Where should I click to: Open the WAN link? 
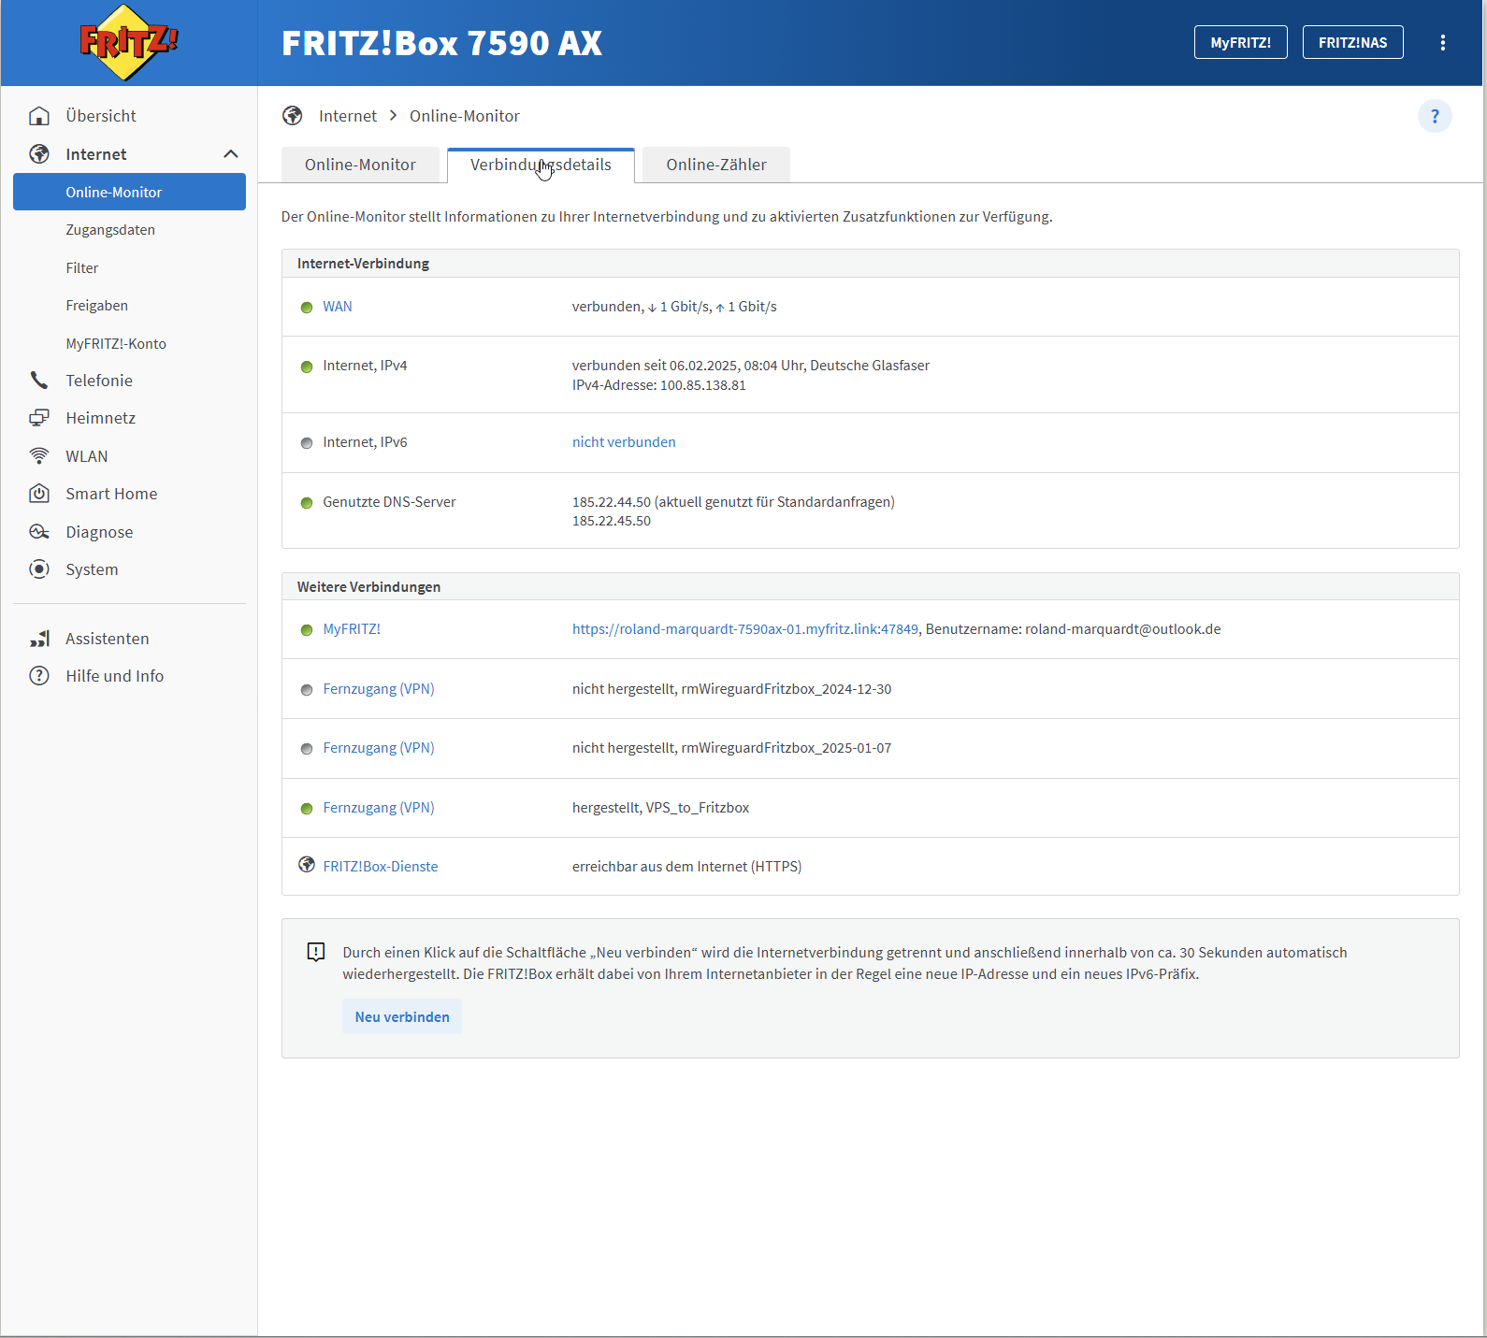(x=338, y=307)
